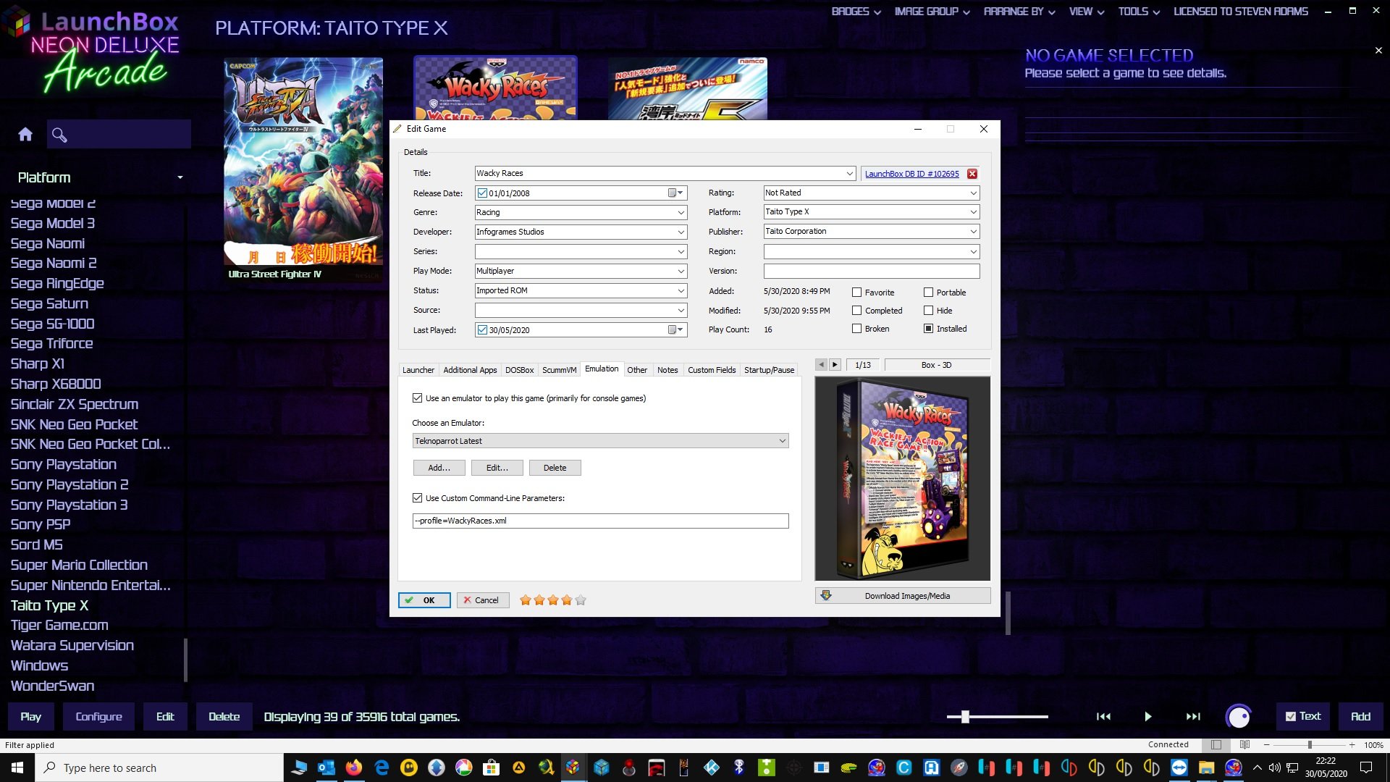The height and width of the screenshot is (782, 1390).
Task: Switch to the Notes tab
Action: 667,370
